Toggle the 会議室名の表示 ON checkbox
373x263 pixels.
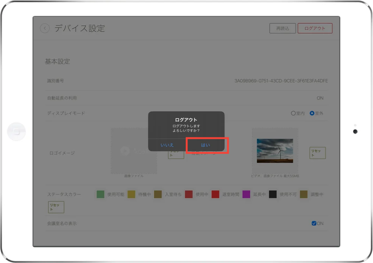[x=314, y=223]
